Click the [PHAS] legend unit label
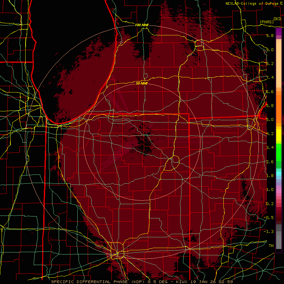The height and width of the screenshot is (284, 284). click(x=267, y=22)
